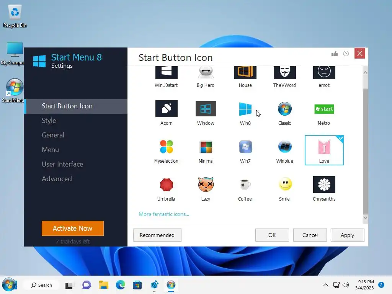The width and height of the screenshot is (392, 294).
Task: Open the taskbar clock showing 9:13 PM
Action: point(364,285)
